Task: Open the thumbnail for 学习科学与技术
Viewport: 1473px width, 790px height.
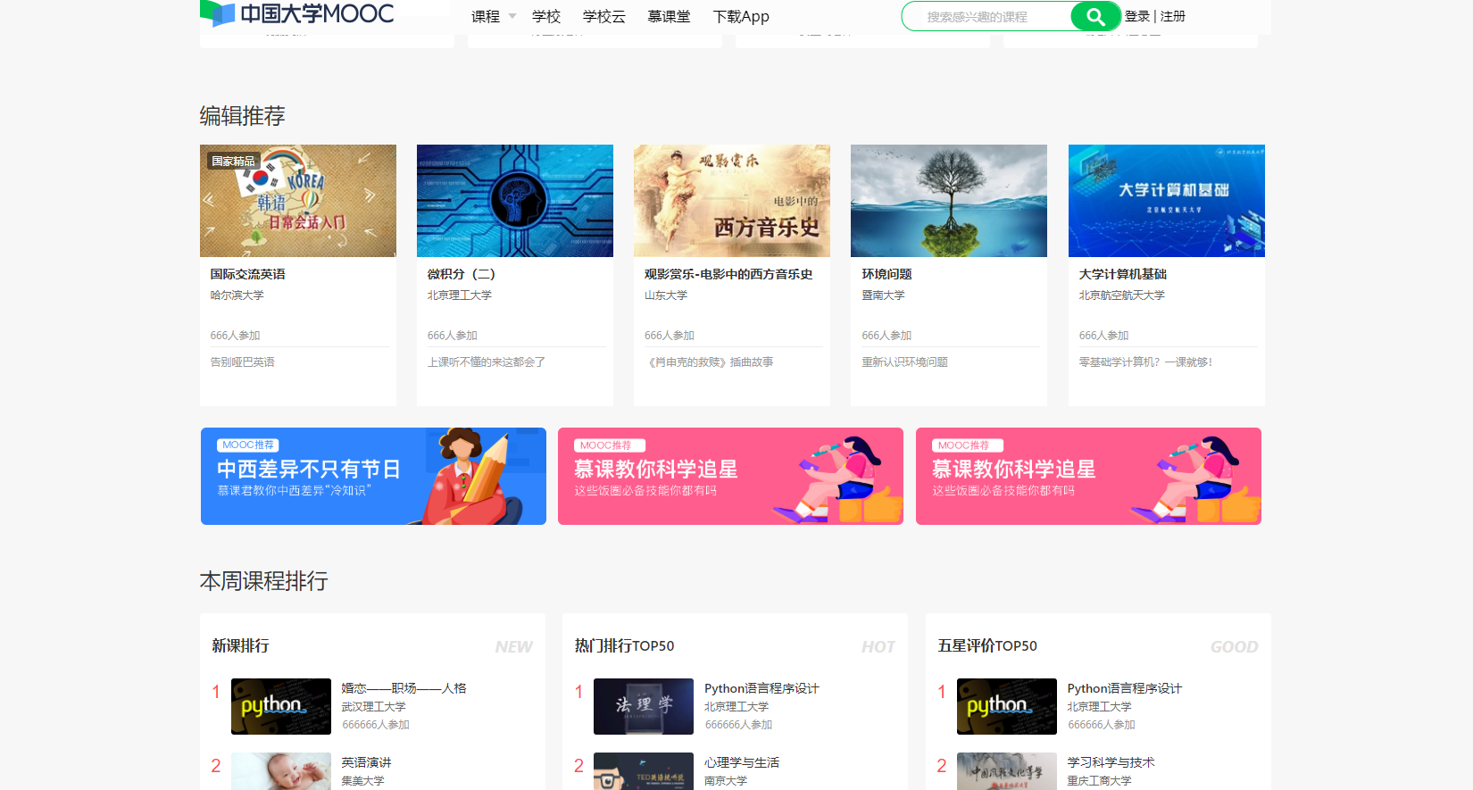Action: (1007, 771)
